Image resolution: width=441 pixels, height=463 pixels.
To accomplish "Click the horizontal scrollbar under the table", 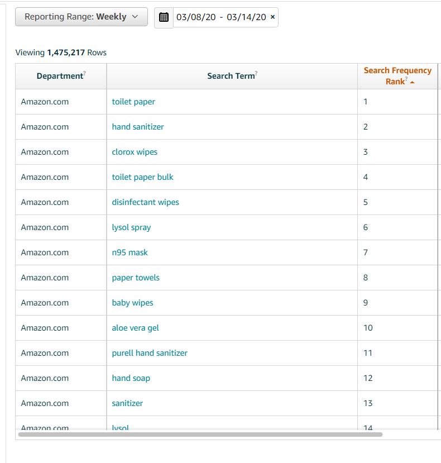I will (200, 435).
